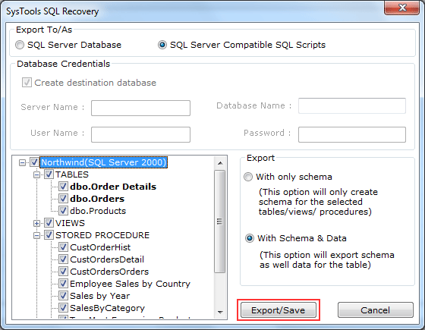Select SQL Server Database radio option

tap(20, 45)
